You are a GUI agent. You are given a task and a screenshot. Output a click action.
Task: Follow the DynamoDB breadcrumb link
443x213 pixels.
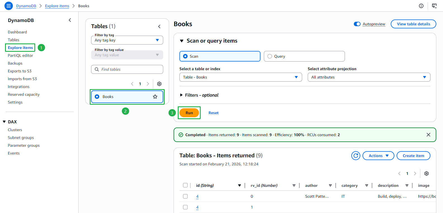pos(26,6)
